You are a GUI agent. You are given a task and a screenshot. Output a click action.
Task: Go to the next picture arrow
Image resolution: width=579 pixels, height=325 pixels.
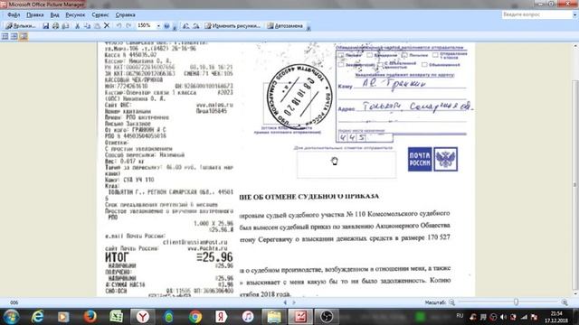click(294, 302)
